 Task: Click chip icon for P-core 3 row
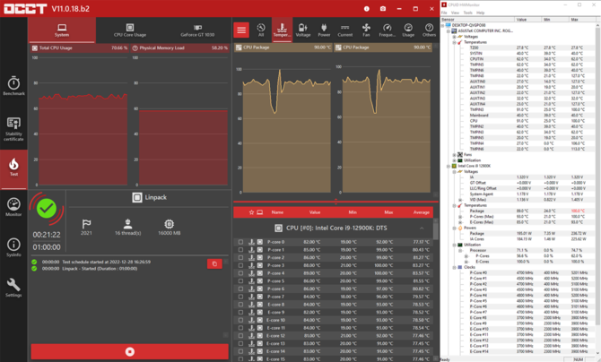click(x=260, y=265)
